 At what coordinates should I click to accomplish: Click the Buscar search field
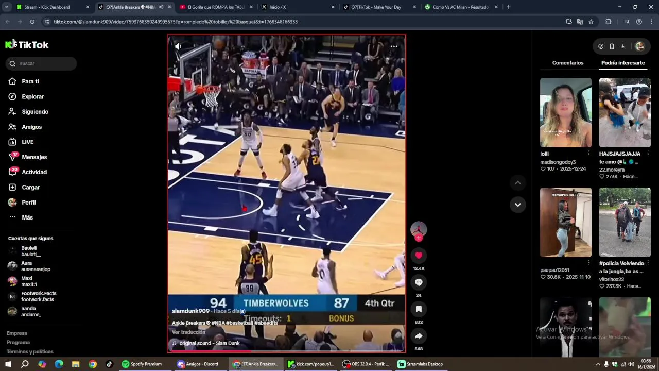click(41, 63)
